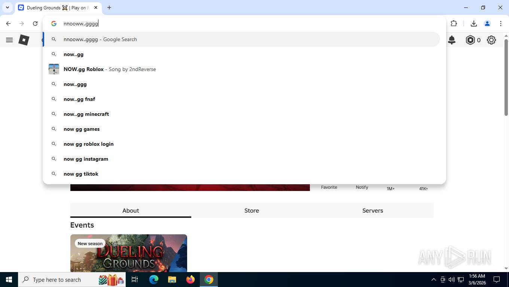Open Roblox settings gear
509x287 pixels.
pos(491,40)
